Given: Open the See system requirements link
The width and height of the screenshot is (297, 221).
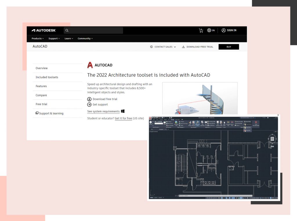Looking at the screenshot, I should tap(104, 111).
